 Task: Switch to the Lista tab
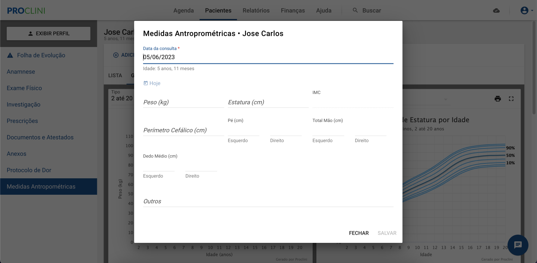(115, 75)
